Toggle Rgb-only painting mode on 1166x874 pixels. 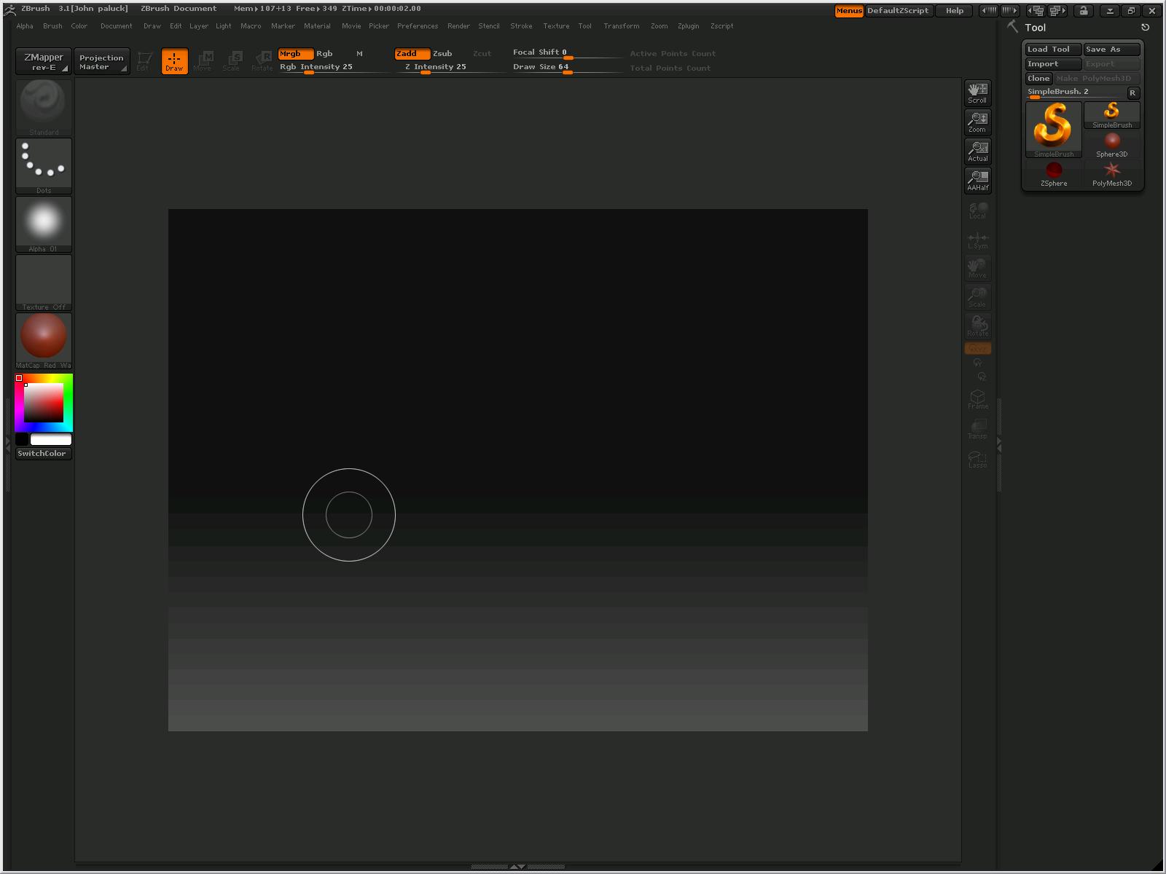[x=324, y=53]
